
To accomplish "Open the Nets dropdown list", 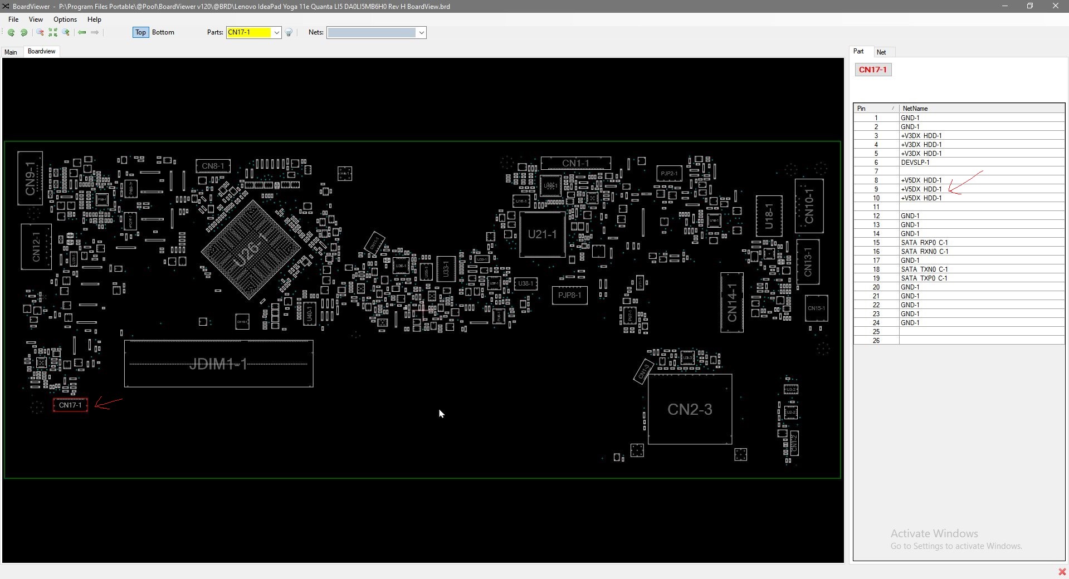I will (422, 32).
